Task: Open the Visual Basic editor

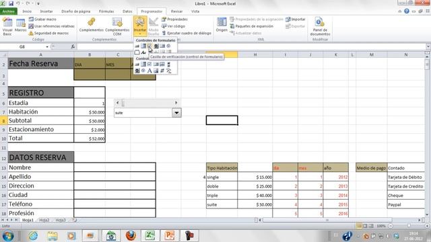Action: tap(7, 26)
